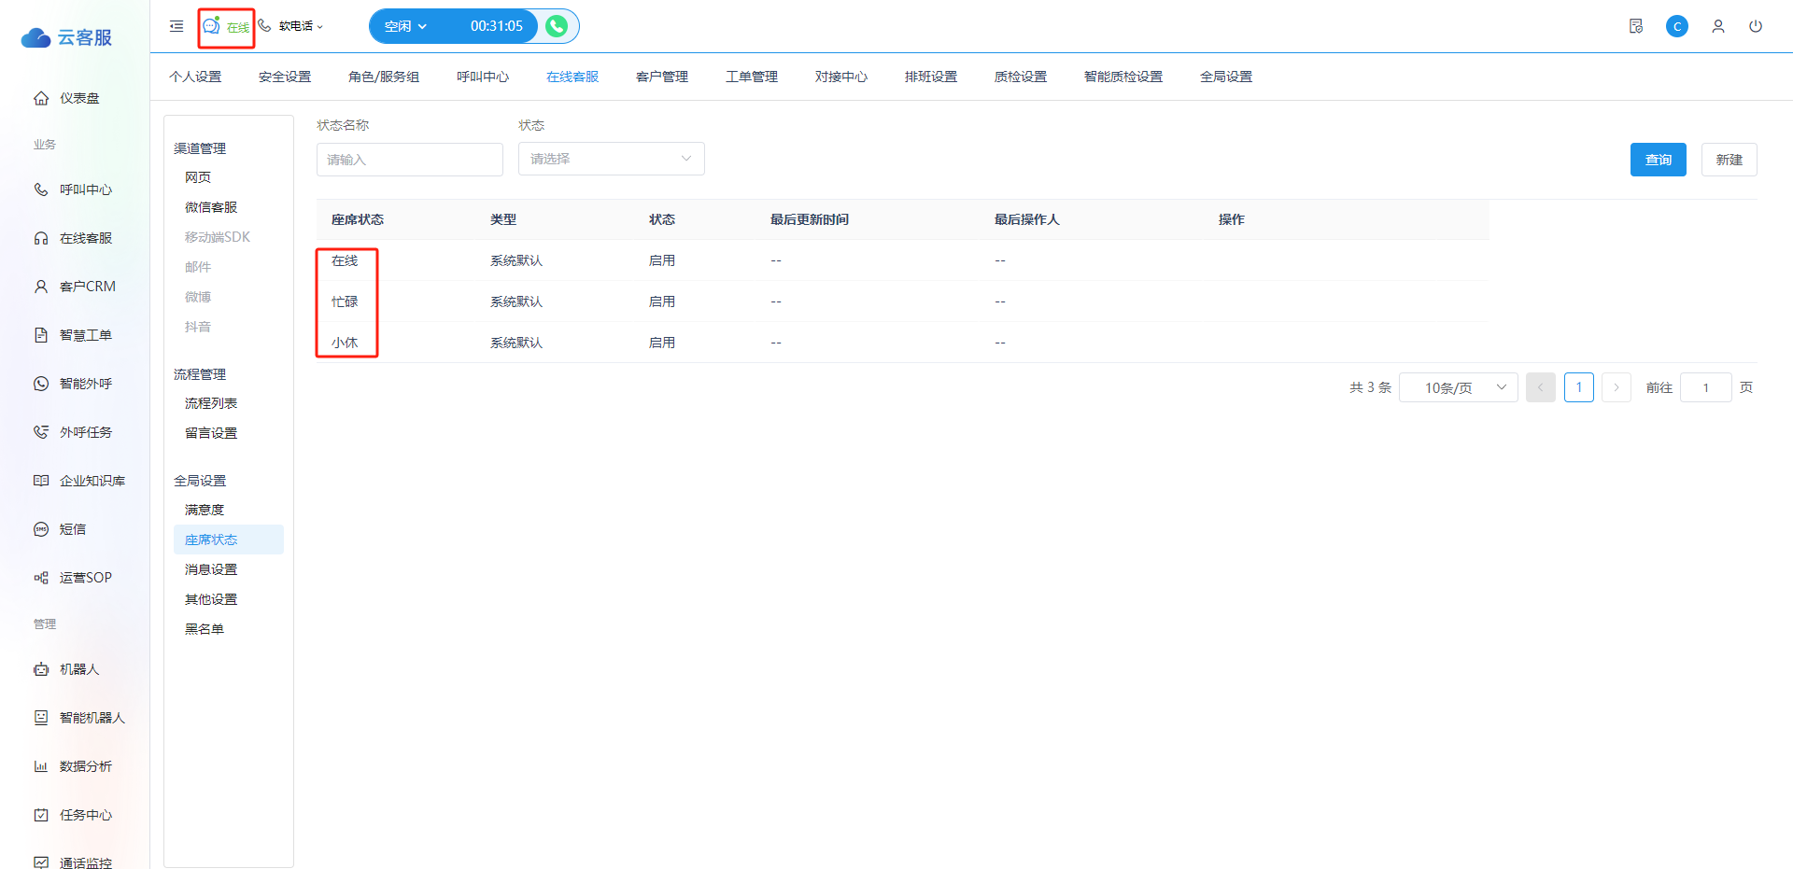Select page 1 in pagination
1793x869 pixels.
coord(1579,387)
